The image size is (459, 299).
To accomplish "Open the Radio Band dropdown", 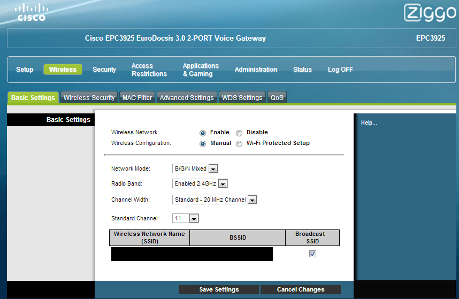I will pyautogui.click(x=200, y=183).
